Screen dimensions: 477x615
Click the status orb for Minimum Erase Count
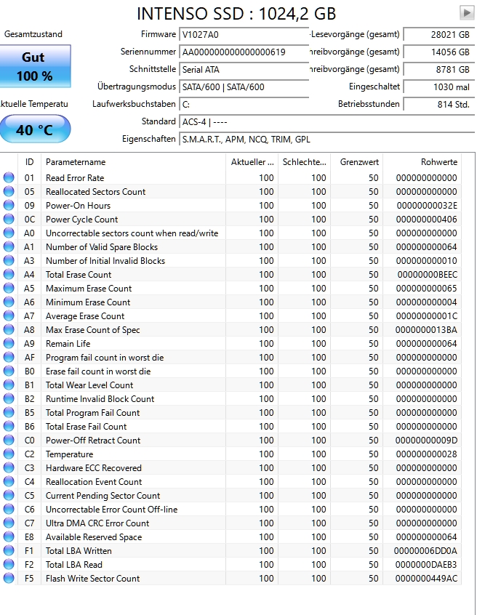[9, 302]
